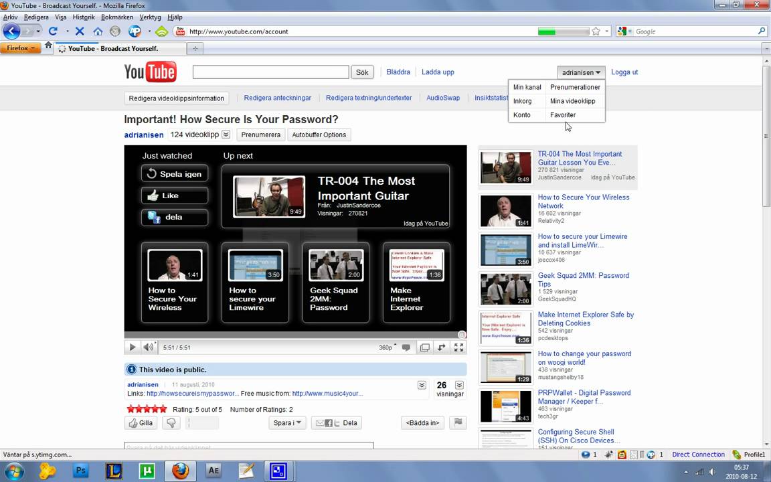Open Autobuffer Options
Viewport: 771px width, 482px height.
click(x=319, y=135)
